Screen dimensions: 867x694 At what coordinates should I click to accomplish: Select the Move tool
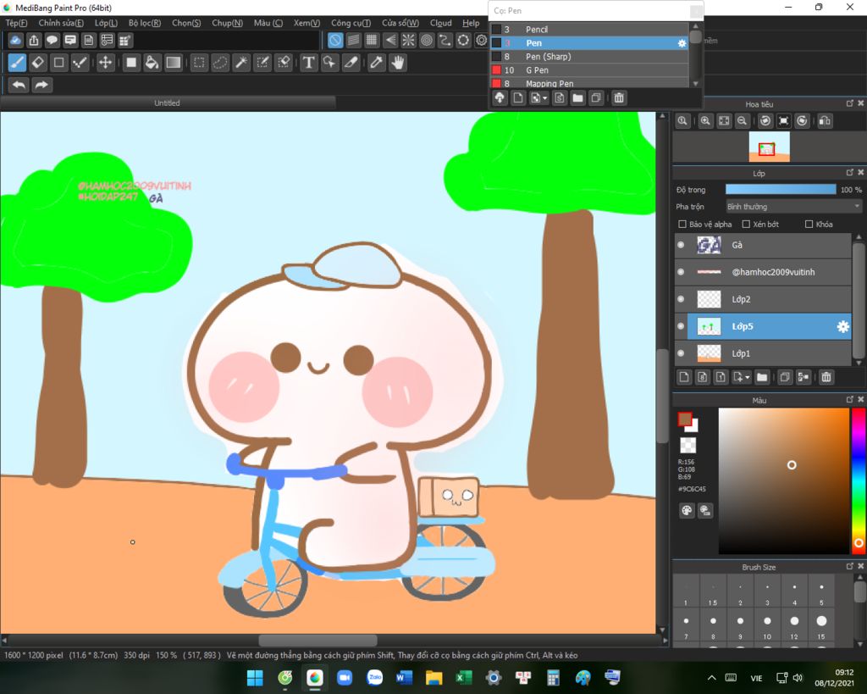105,63
